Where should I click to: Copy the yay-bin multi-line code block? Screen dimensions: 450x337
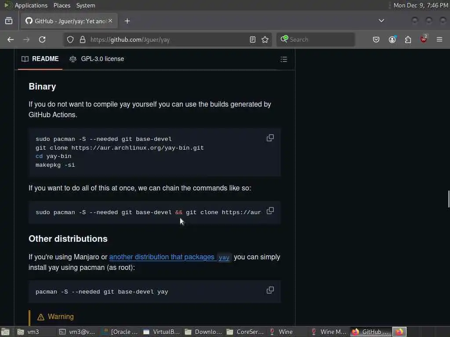tap(270, 138)
